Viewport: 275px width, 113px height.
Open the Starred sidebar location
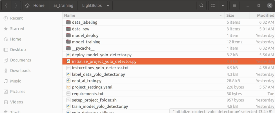[x=17, y=29]
